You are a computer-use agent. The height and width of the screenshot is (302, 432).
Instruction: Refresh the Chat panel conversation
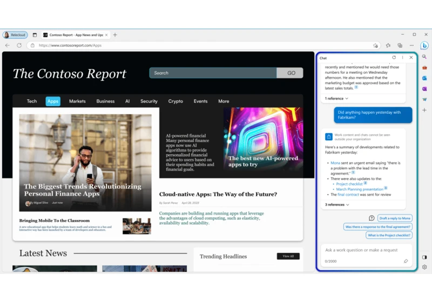click(394, 58)
